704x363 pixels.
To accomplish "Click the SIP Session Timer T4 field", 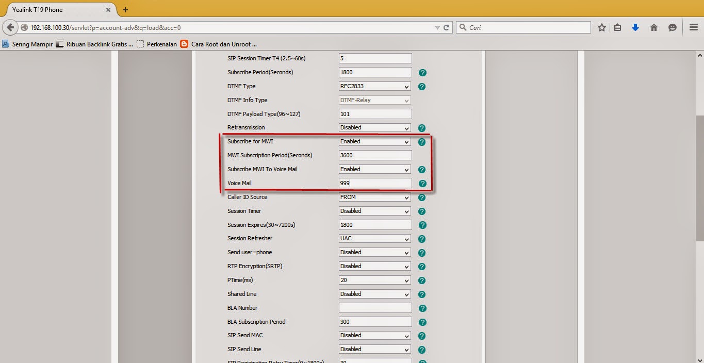I will tap(375, 58).
